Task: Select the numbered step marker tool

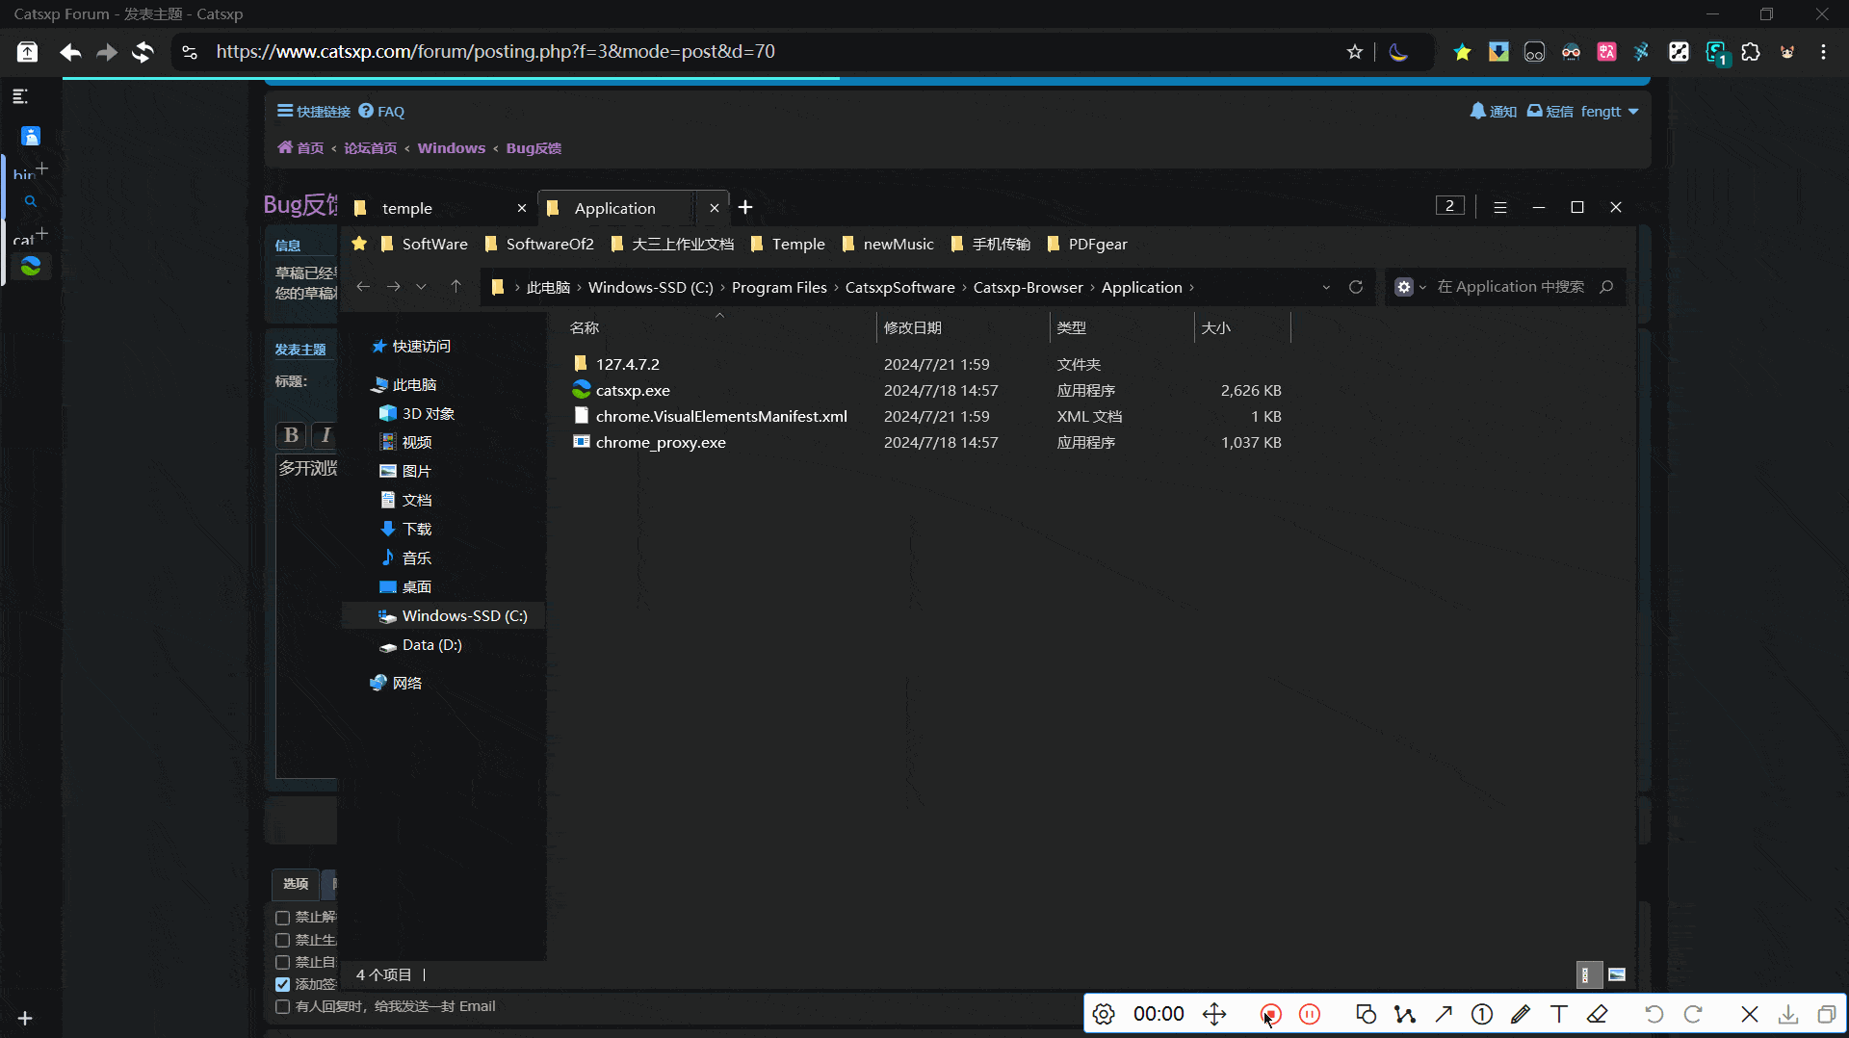Action: [x=1482, y=1014]
